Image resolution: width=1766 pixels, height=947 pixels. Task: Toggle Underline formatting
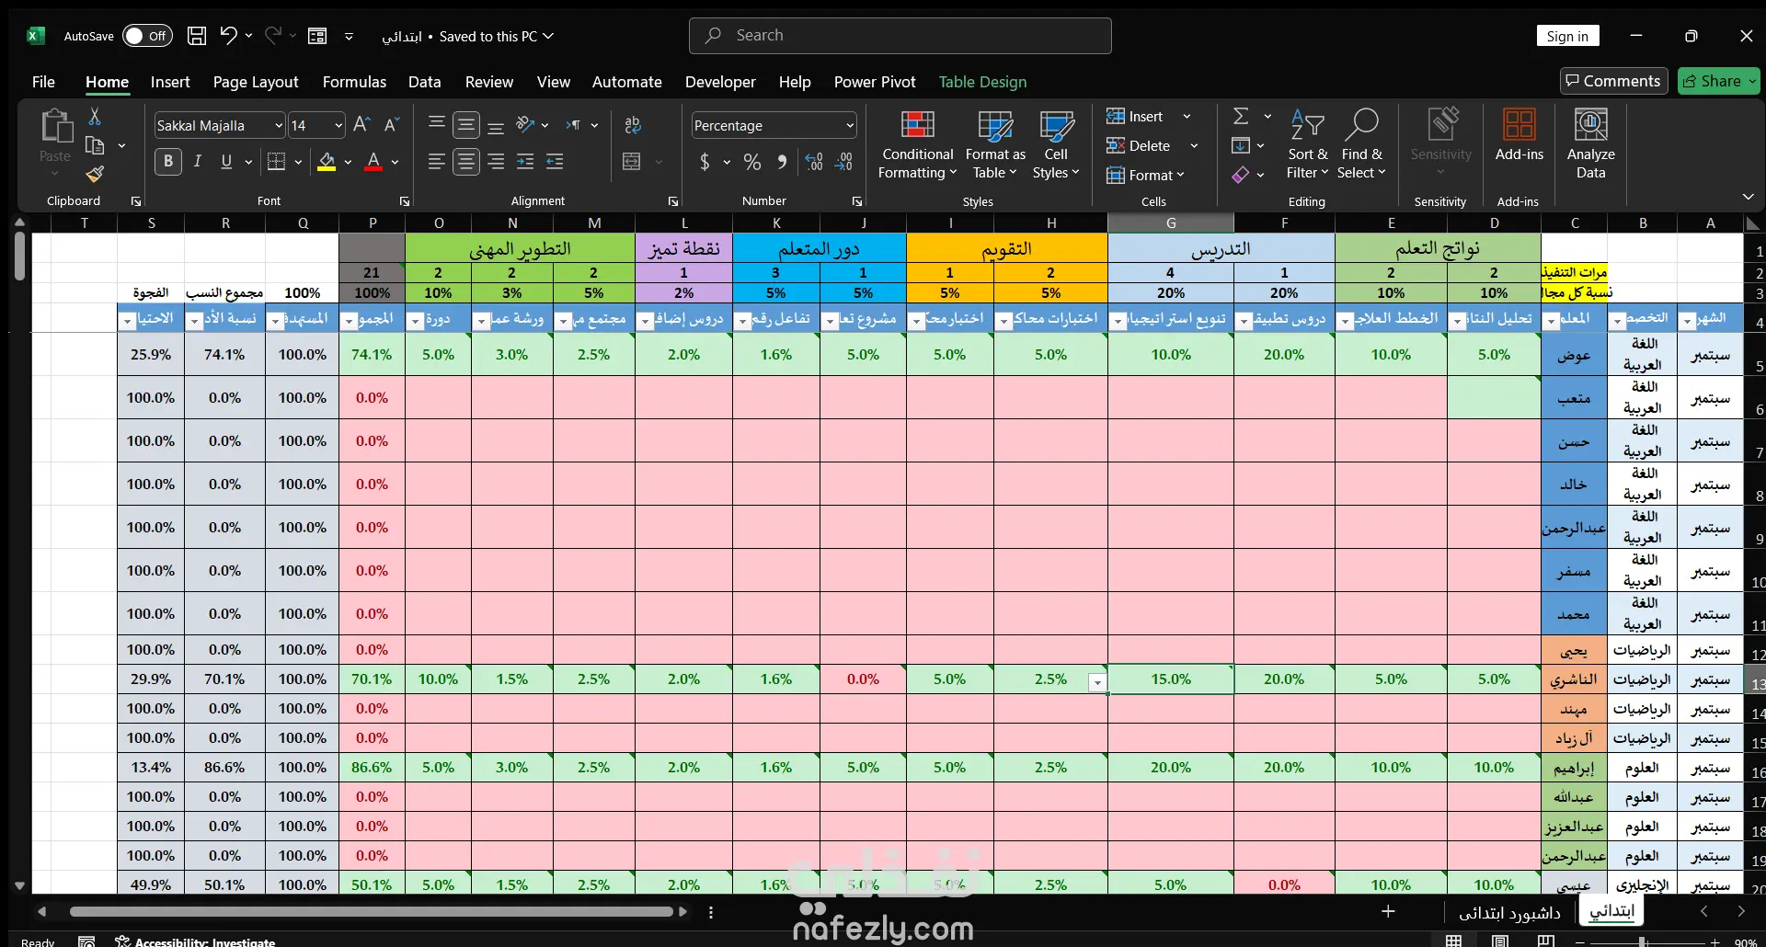point(226,162)
